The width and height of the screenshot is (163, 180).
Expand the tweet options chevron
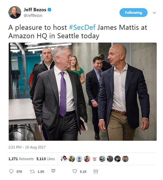click(154, 13)
